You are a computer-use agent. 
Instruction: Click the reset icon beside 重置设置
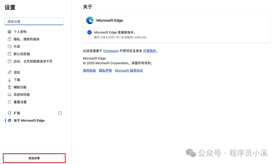(9, 102)
